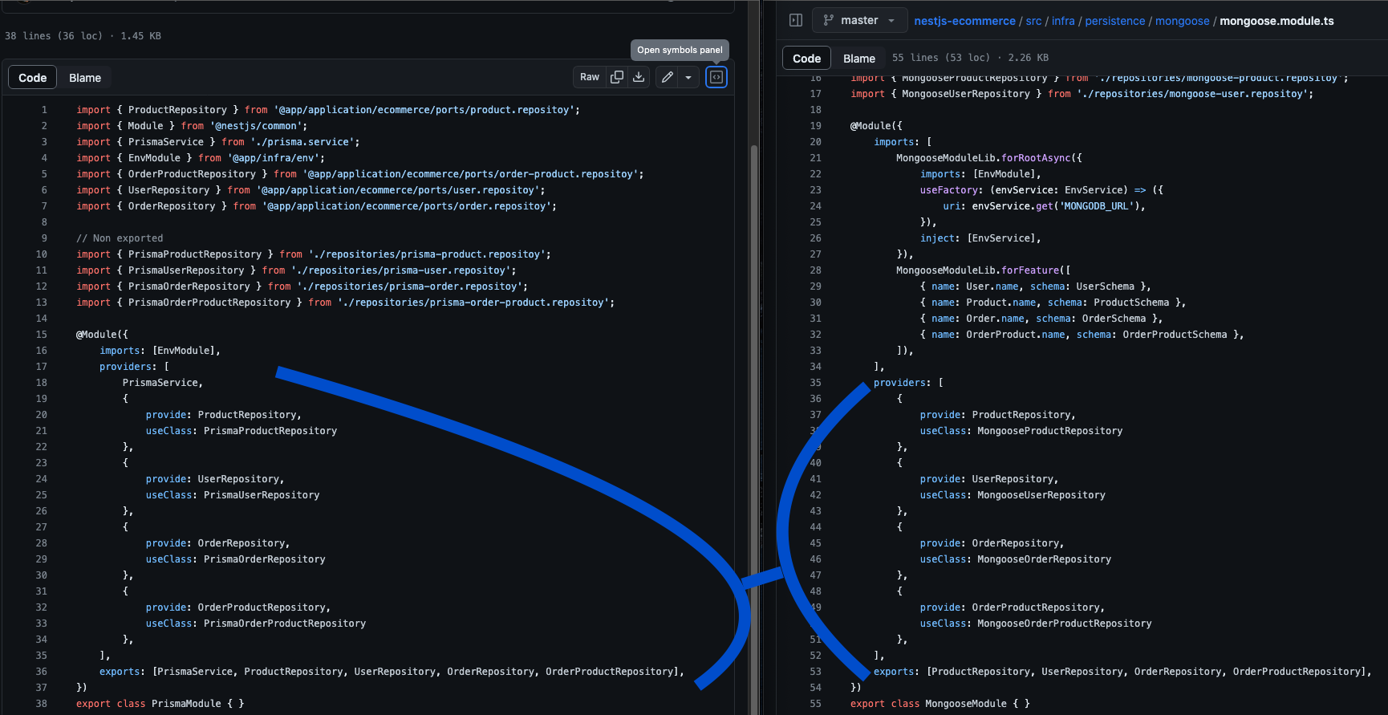Switch to Code tab in left window
1388x715 pixels.
click(x=33, y=78)
